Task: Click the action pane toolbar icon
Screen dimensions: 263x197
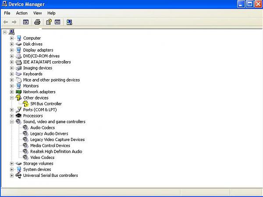Action: click(57, 22)
